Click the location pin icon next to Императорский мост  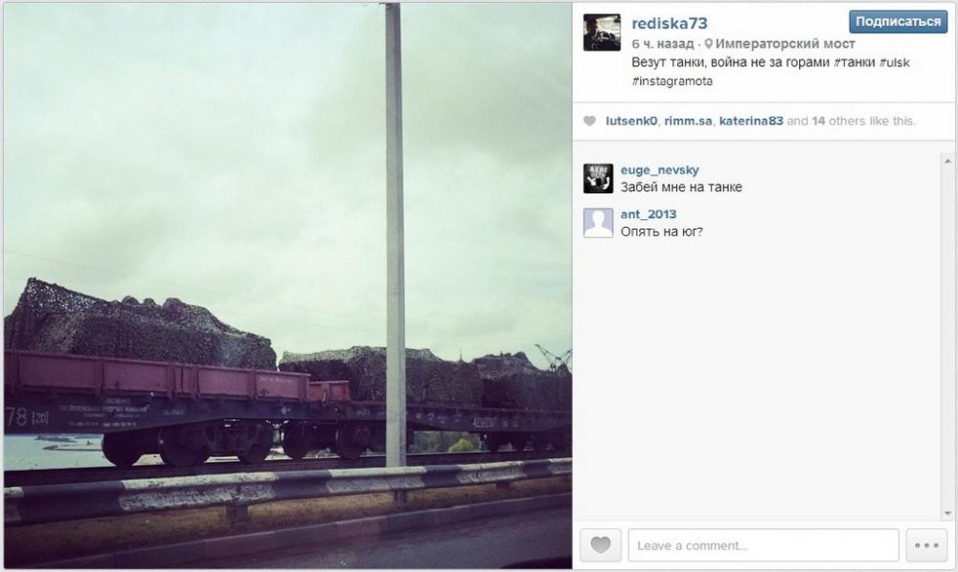708,44
